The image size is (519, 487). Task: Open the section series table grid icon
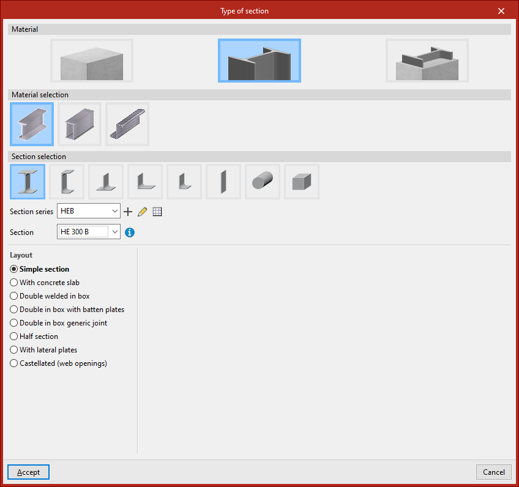point(157,212)
